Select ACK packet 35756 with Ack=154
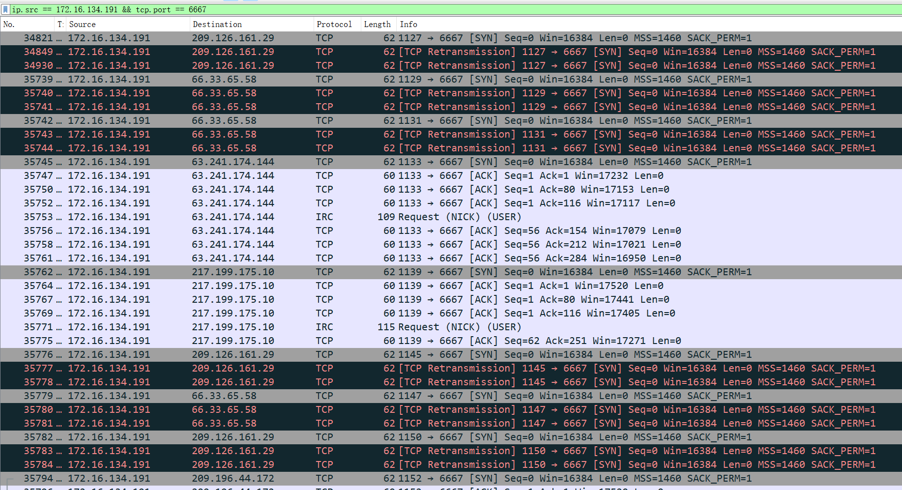The height and width of the screenshot is (490, 902). point(451,231)
